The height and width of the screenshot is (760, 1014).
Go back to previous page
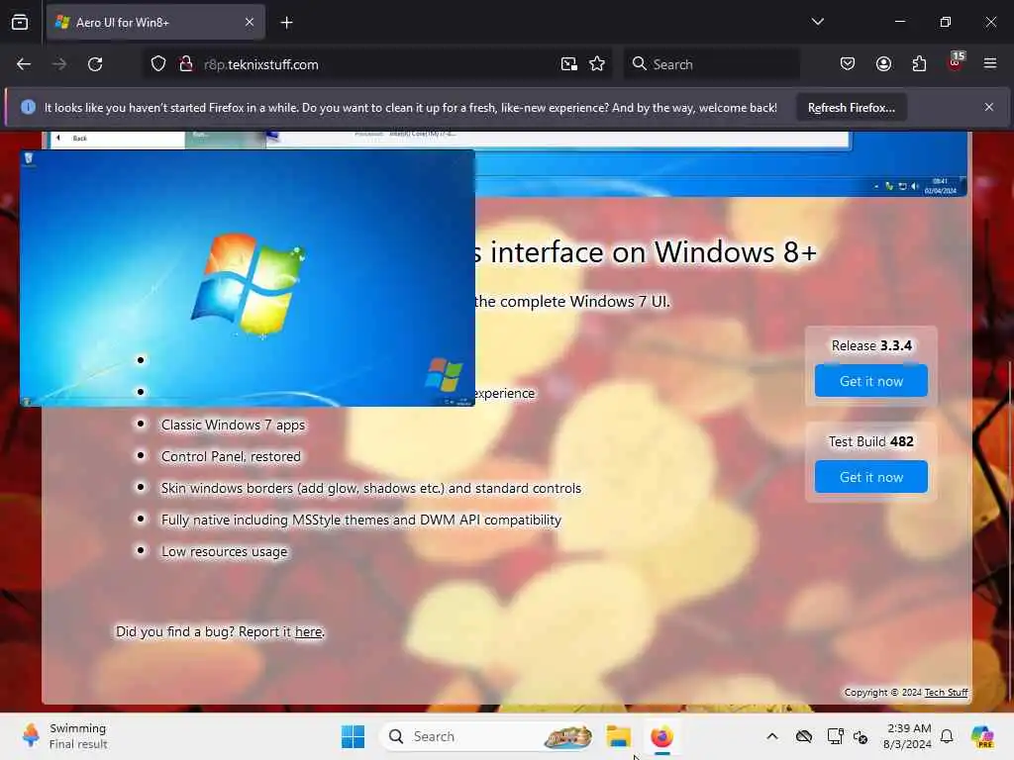(24, 64)
